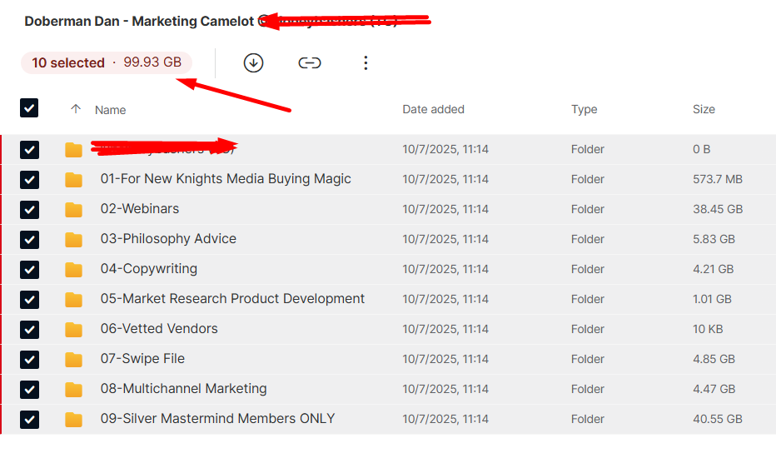Open 01-For New Knights Media Buying Magic
The image size is (776, 473).
226,179
